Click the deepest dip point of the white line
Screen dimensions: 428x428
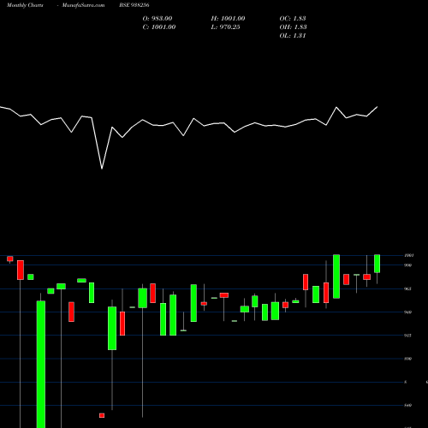coord(102,169)
